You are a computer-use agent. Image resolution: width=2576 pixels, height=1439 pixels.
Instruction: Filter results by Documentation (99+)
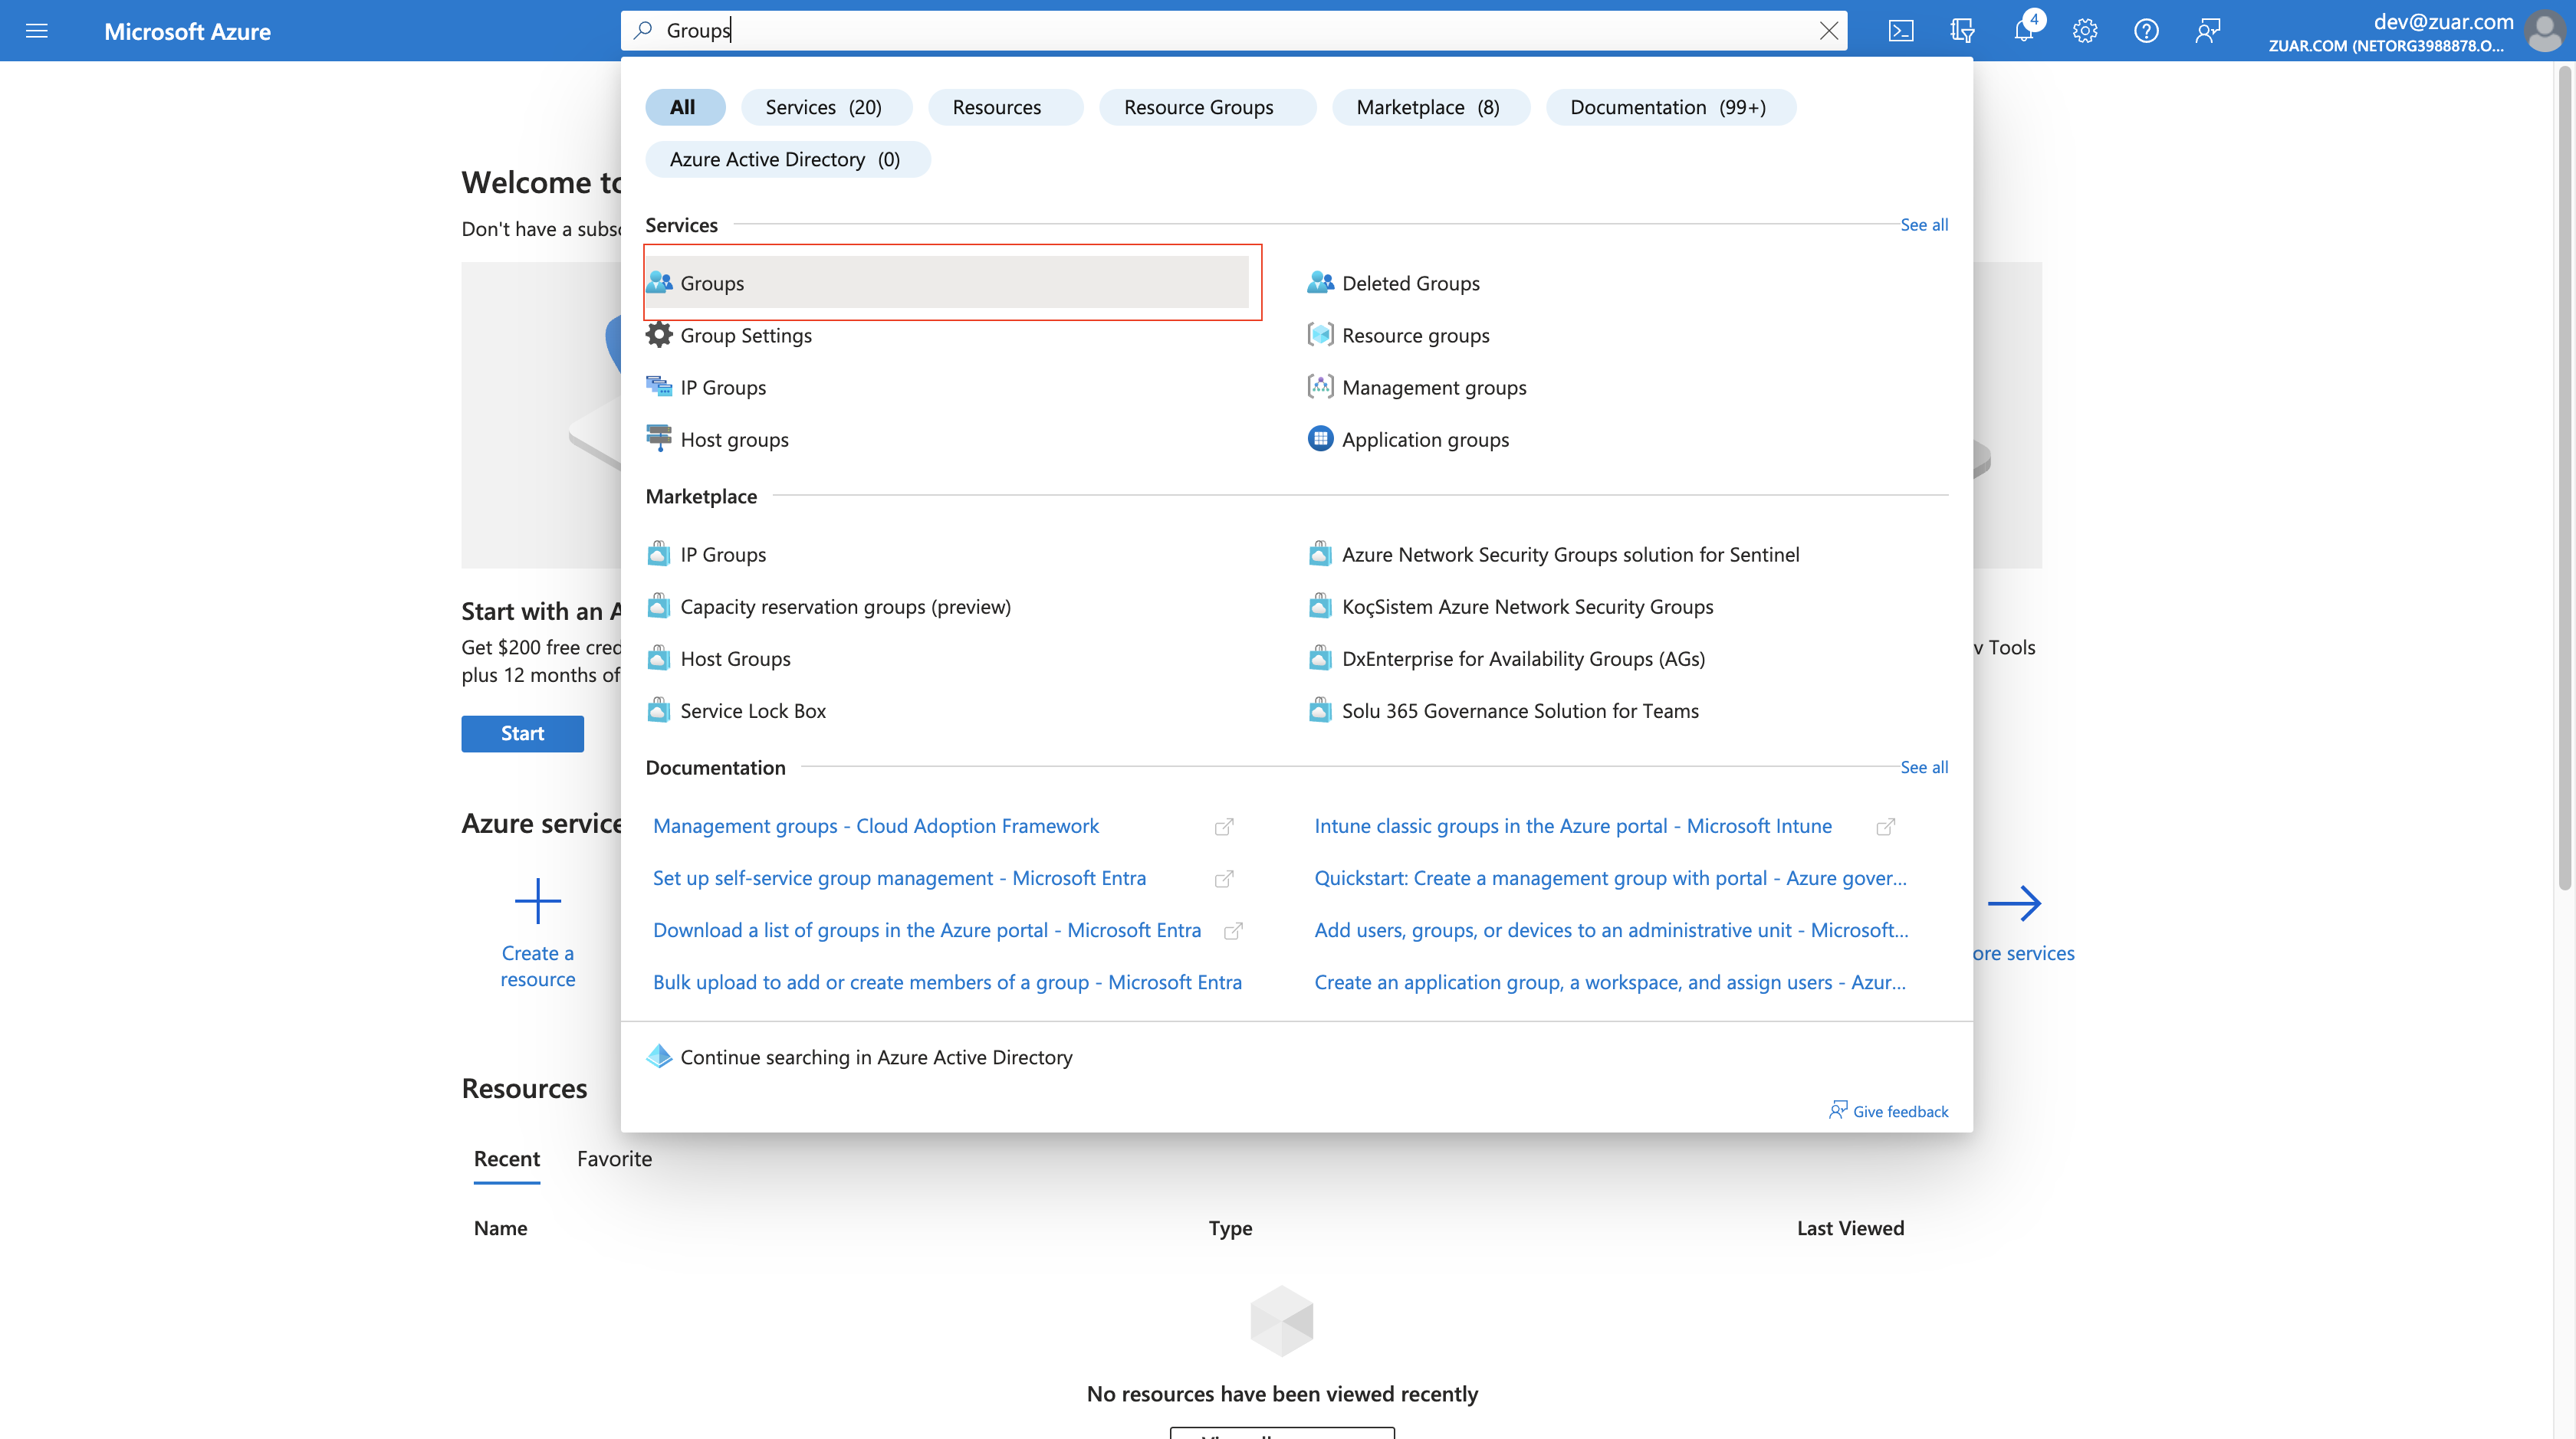[1670, 107]
